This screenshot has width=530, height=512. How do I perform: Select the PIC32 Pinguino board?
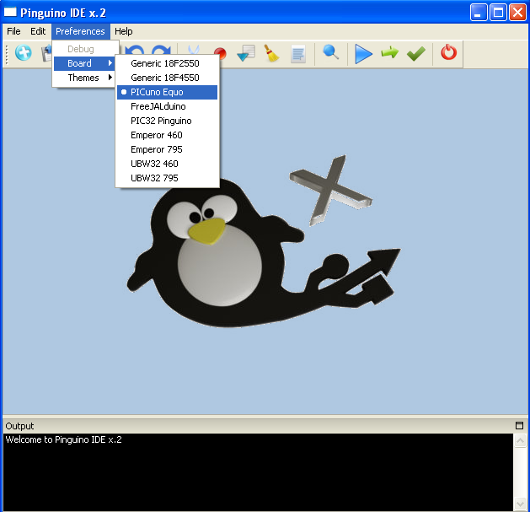coord(161,121)
